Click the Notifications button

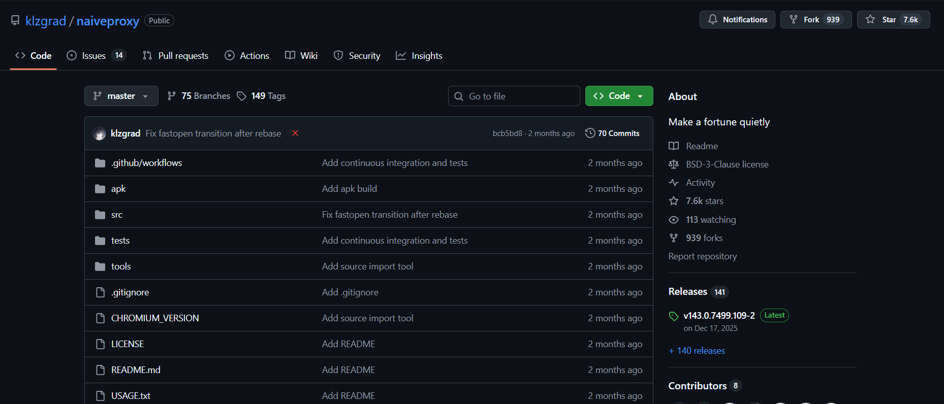pyautogui.click(x=737, y=19)
